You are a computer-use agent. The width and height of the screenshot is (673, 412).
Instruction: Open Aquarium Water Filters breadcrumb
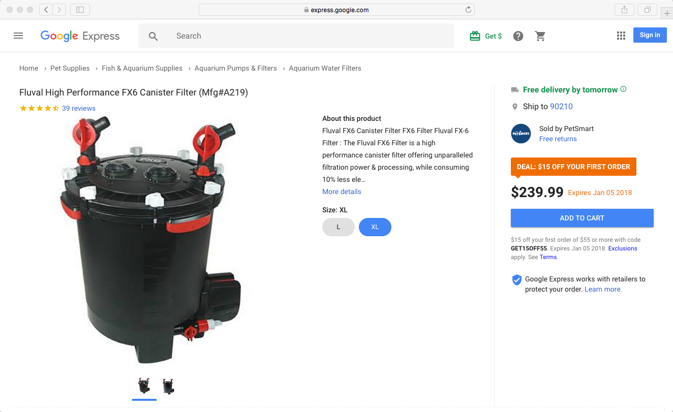[x=325, y=68]
